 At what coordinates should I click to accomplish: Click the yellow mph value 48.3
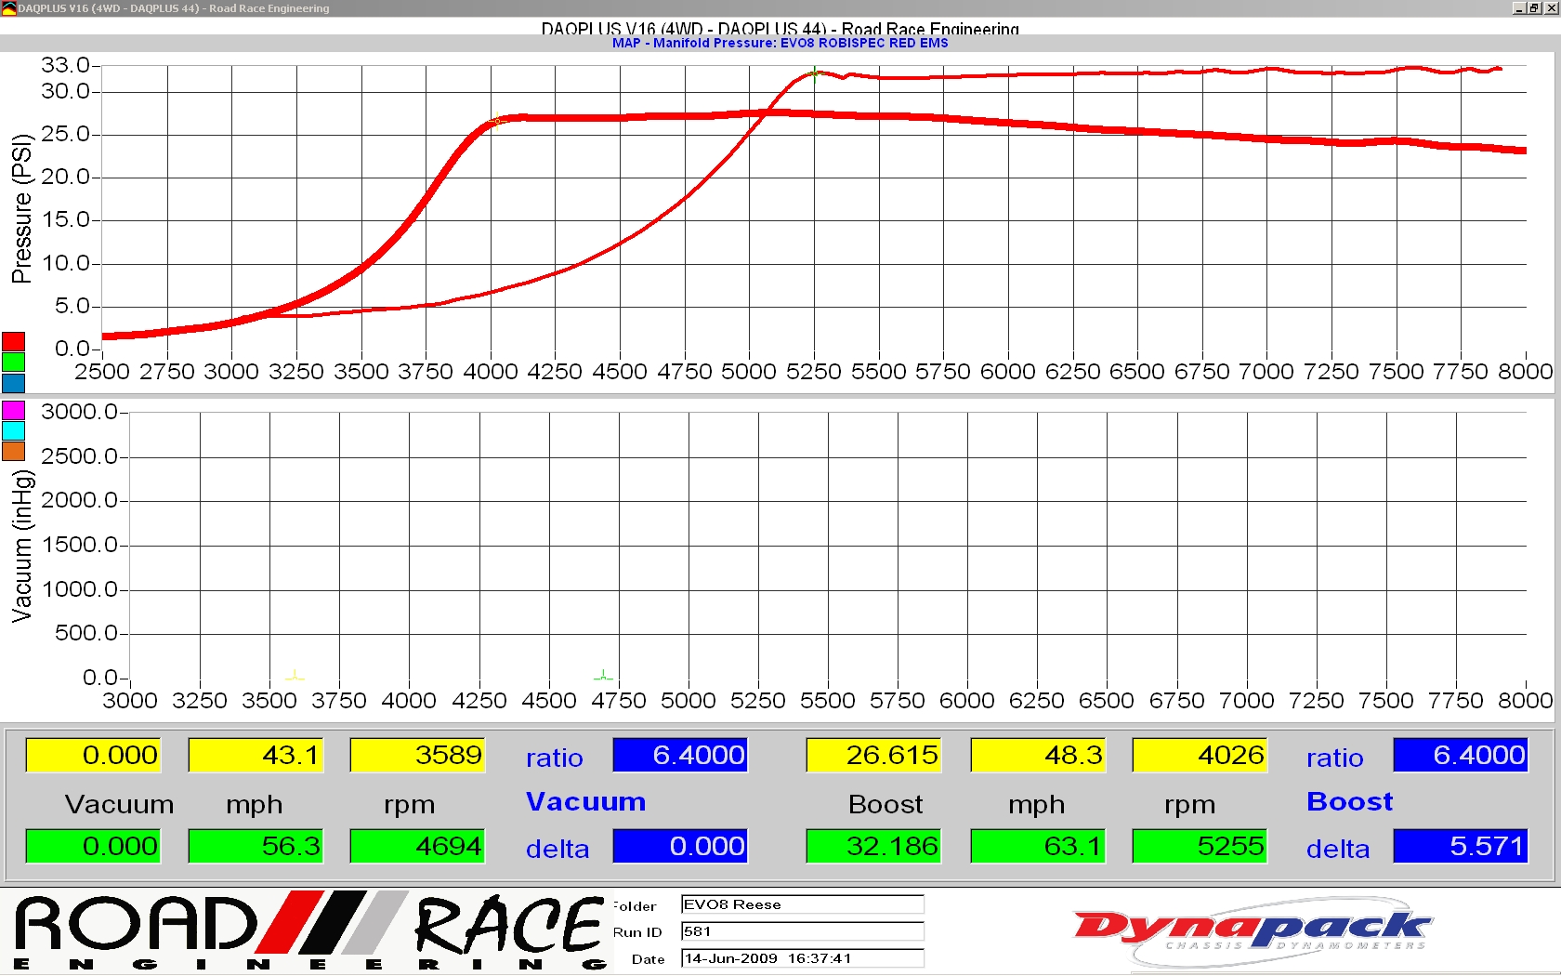pyautogui.click(x=1038, y=755)
